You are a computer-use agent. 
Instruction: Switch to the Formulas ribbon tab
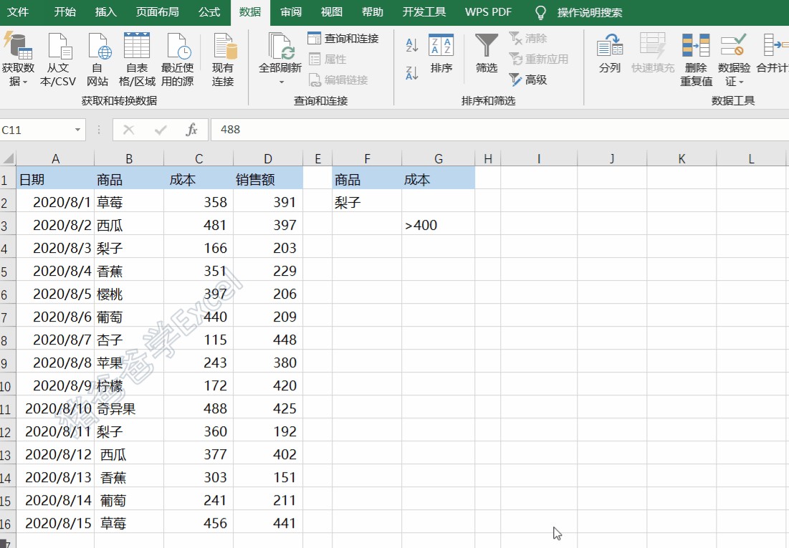point(209,12)
